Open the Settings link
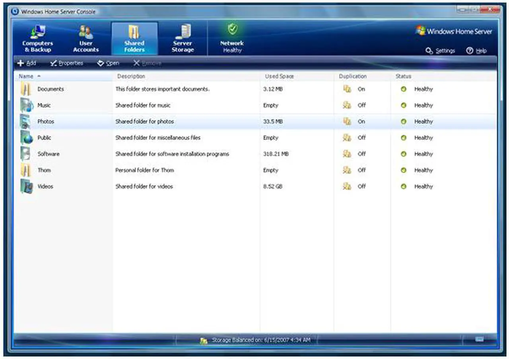This screenshot has width=509, height=359. (440, 51)
